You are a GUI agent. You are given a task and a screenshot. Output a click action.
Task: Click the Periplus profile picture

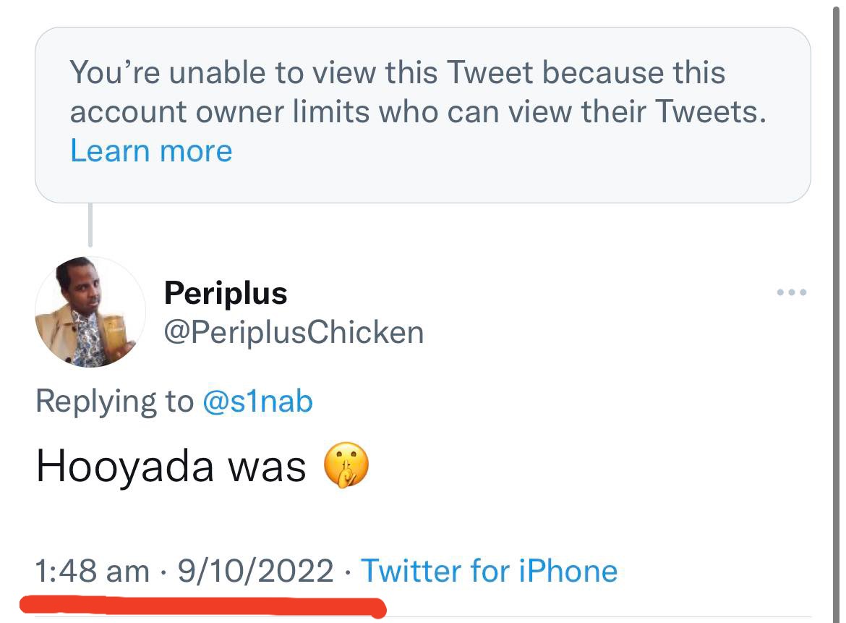tap(90, 312)
